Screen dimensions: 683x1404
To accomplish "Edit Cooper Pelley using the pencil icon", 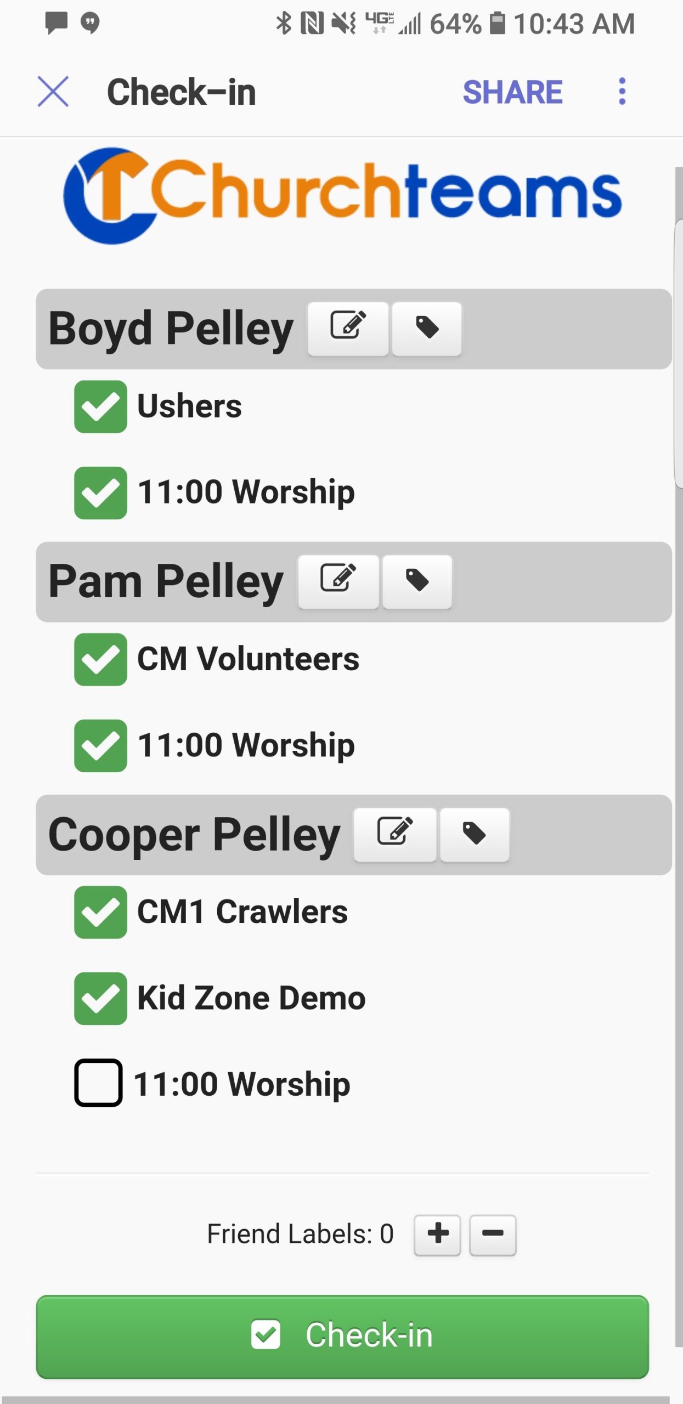I will [x=395, y=834].
